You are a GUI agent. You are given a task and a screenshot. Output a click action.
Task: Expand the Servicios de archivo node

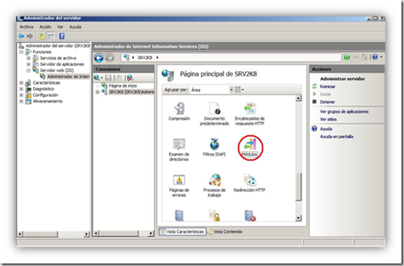[x=28, y=58]
